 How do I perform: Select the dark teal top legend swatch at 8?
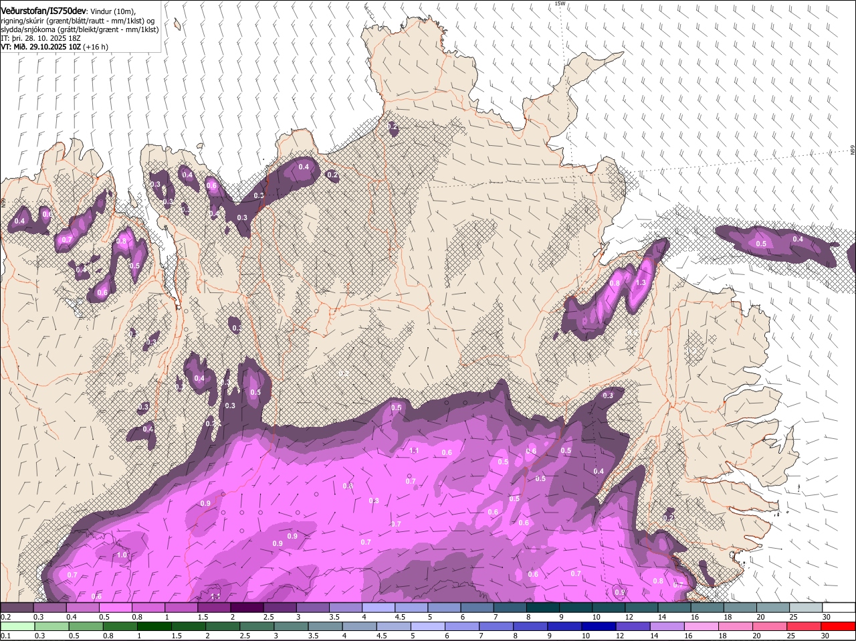(543, 608)
